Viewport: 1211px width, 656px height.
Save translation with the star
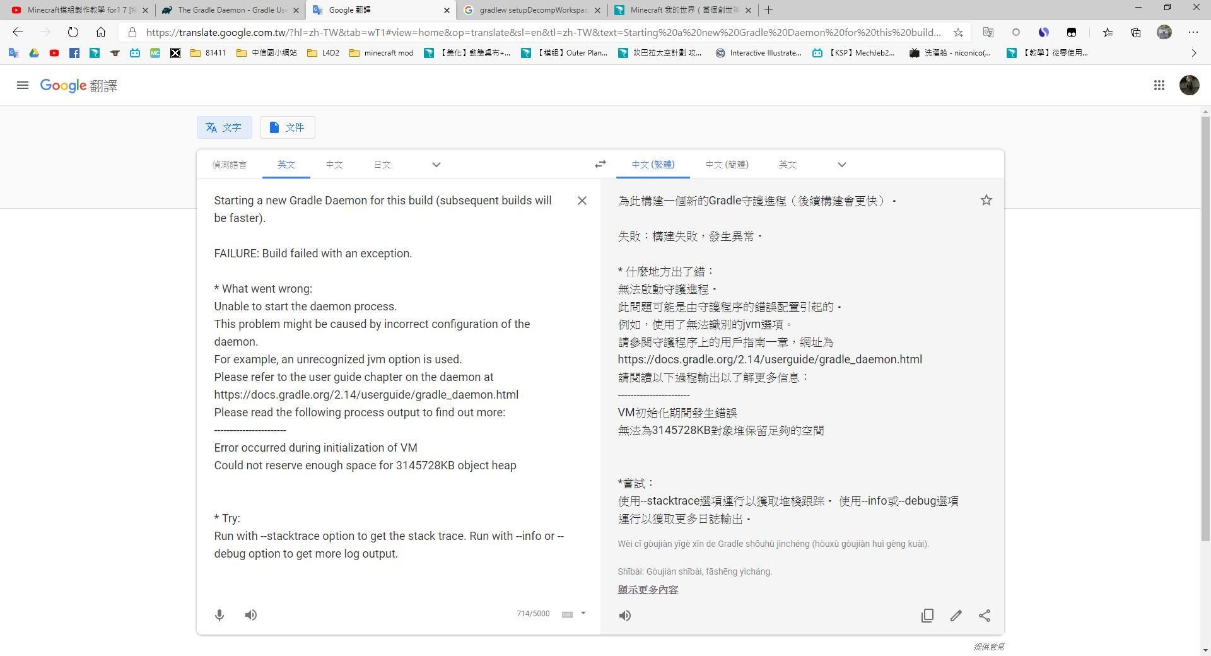[x=986, y=200]
